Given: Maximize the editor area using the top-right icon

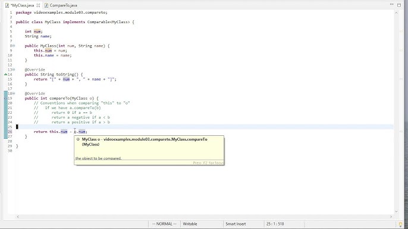Looking at the screenshot, I should (399, 5).
